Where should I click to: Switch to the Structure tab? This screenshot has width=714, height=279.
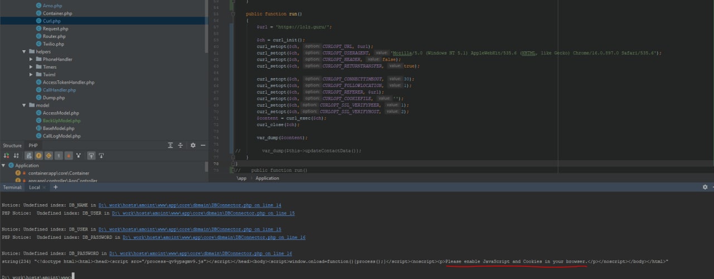[x=12, y=146]
